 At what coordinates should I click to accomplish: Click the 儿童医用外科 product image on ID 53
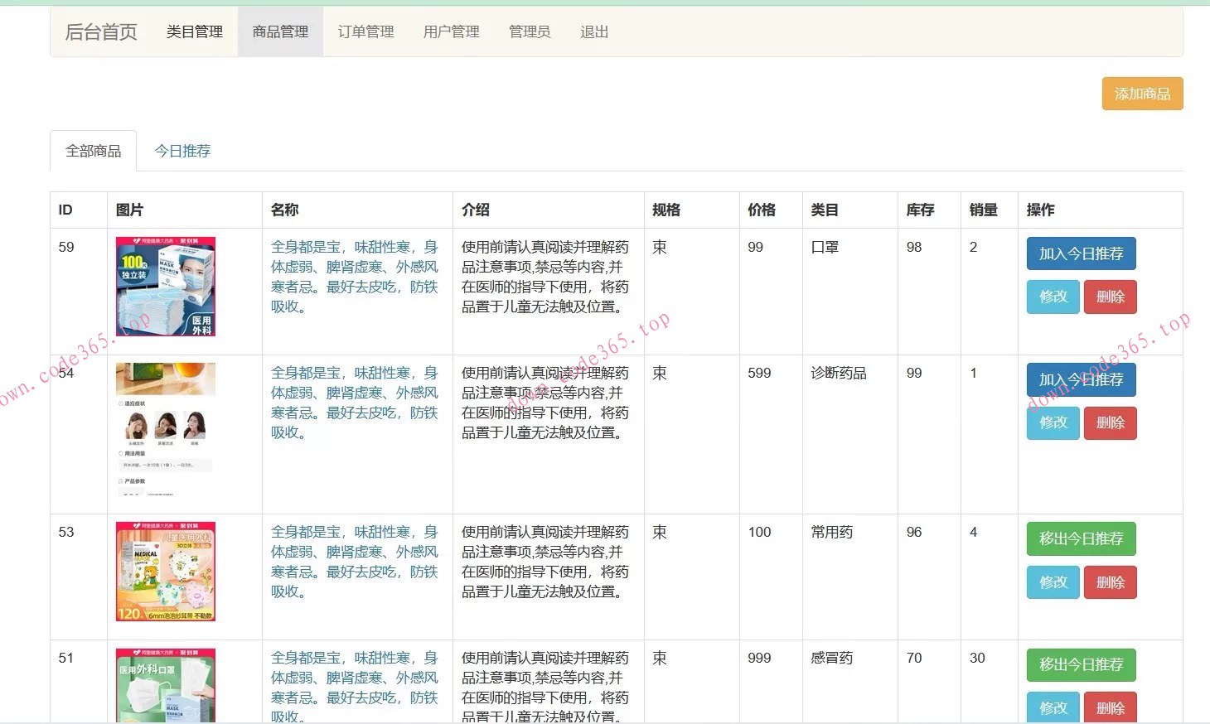[x=165, y=572]
